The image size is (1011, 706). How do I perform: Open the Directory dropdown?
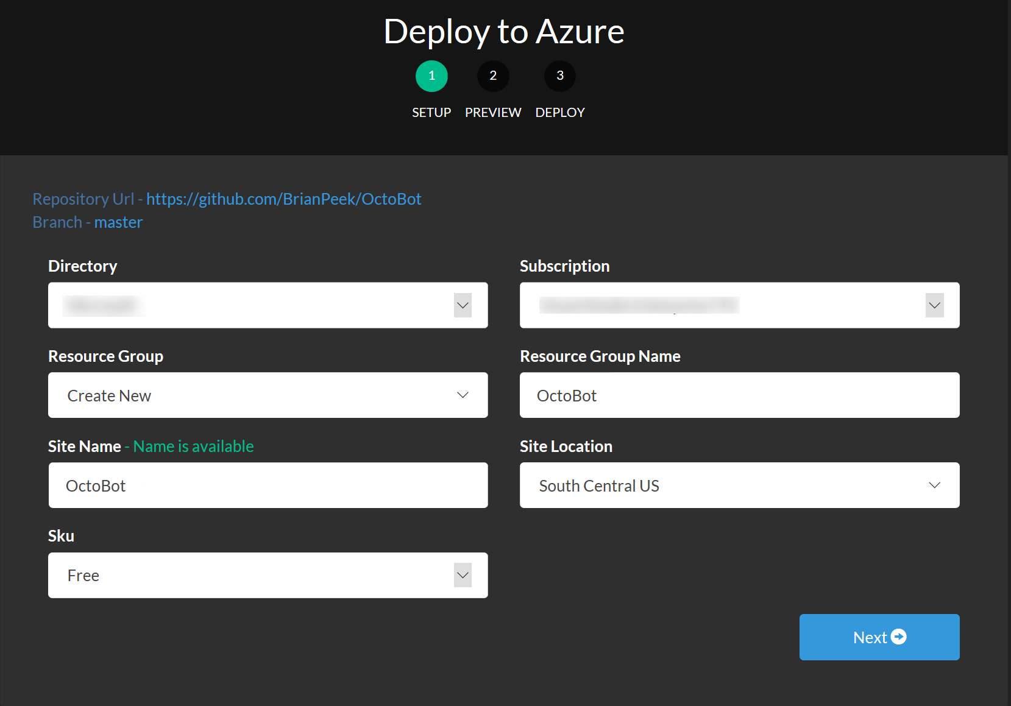tap(268, 305)
